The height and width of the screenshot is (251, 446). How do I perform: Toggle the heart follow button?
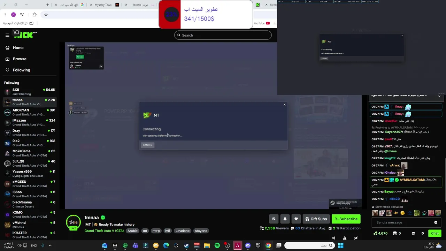click(x=296, y=219)
